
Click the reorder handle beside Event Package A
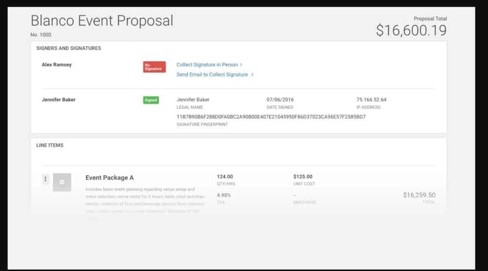(x=45, y=179)
